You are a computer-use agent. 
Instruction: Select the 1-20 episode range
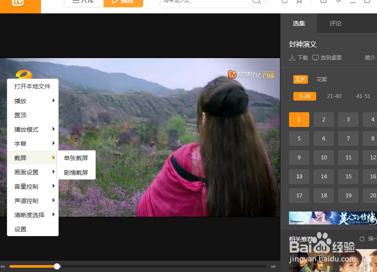pyautogui.click(x=305, y=96)
